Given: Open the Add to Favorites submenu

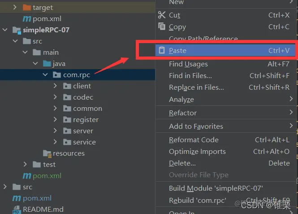Looking at the screenshot, I should [225, 127].
